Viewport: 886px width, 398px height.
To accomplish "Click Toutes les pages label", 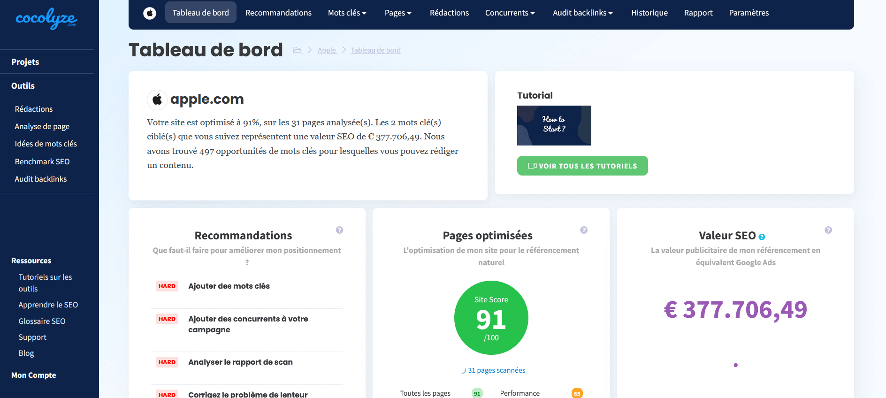I will 425,393.
